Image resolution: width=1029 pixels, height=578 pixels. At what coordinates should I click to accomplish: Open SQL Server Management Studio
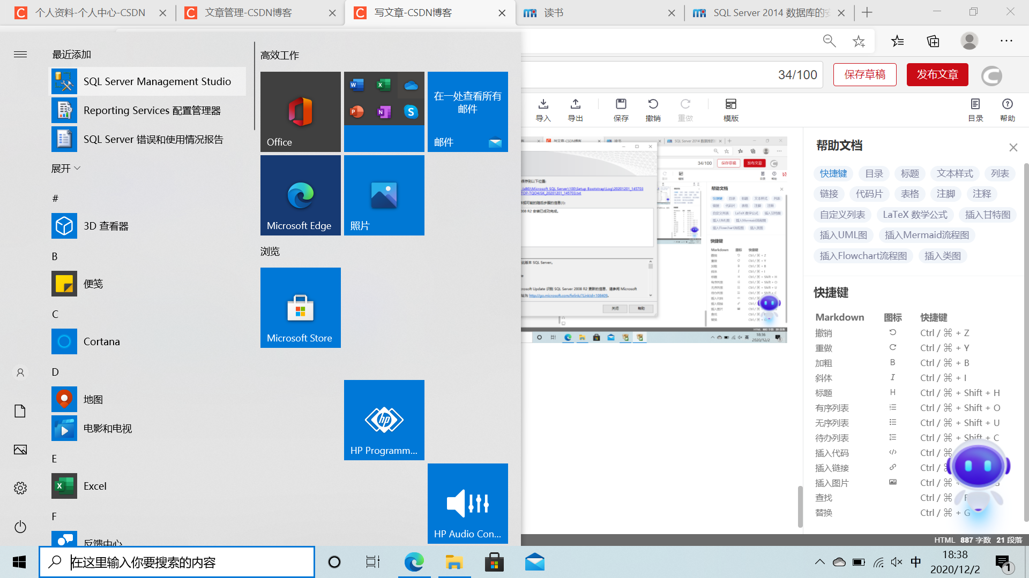click(148, 81)
